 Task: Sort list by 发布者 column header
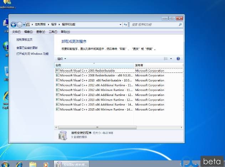158,65
